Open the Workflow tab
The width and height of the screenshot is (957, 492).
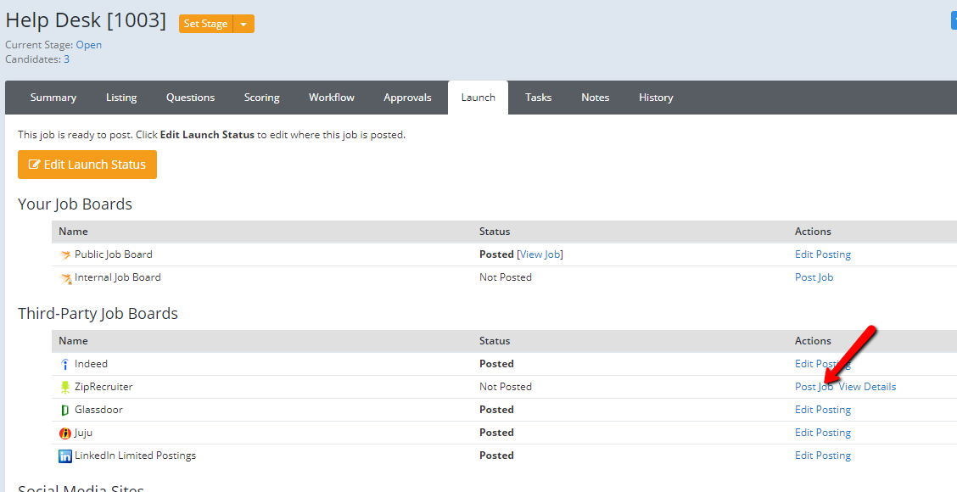tap(332, 98)
